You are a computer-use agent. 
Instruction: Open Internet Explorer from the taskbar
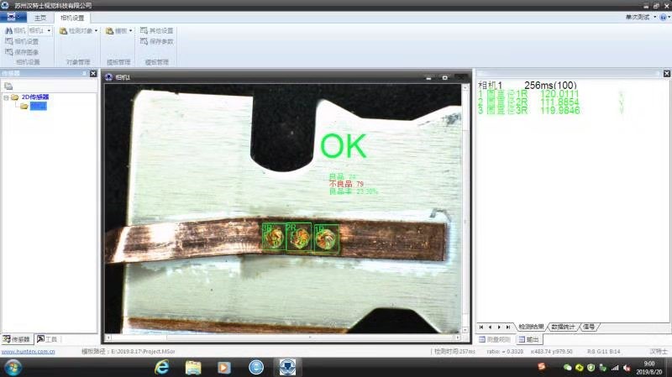(x=161, y=367)
